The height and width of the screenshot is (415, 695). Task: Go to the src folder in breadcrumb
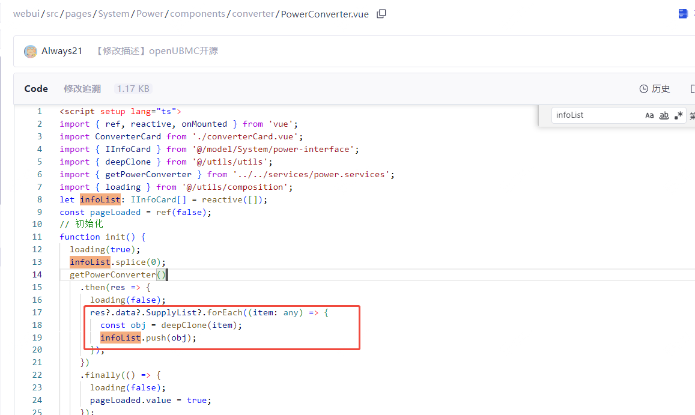[52, 14]
